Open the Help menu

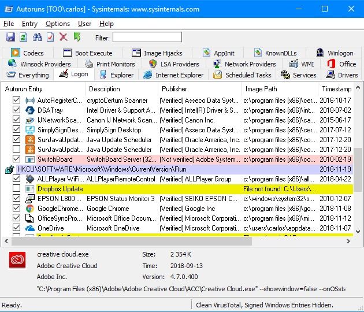(106, 24)
